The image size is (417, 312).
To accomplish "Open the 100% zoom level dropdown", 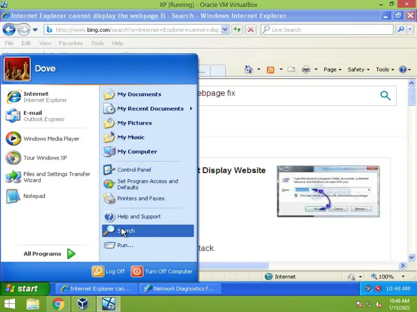I will click(x=403, y=276).
